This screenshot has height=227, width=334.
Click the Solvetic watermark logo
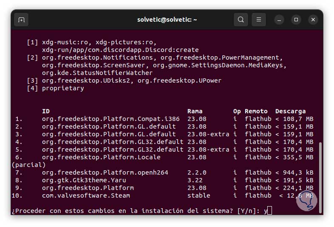point(307,200)
